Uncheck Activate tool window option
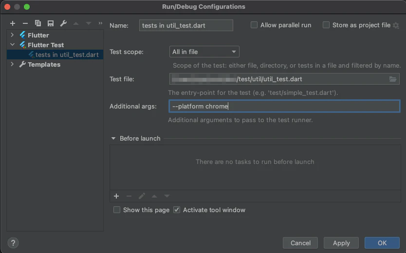 click(177, 210)
